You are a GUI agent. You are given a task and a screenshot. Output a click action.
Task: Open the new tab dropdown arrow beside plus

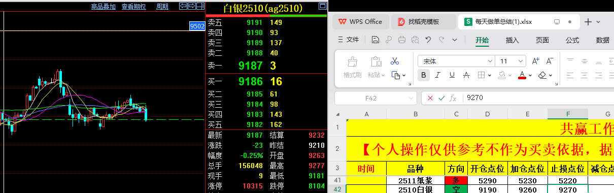pyautogui.click(x=598, y=22)
